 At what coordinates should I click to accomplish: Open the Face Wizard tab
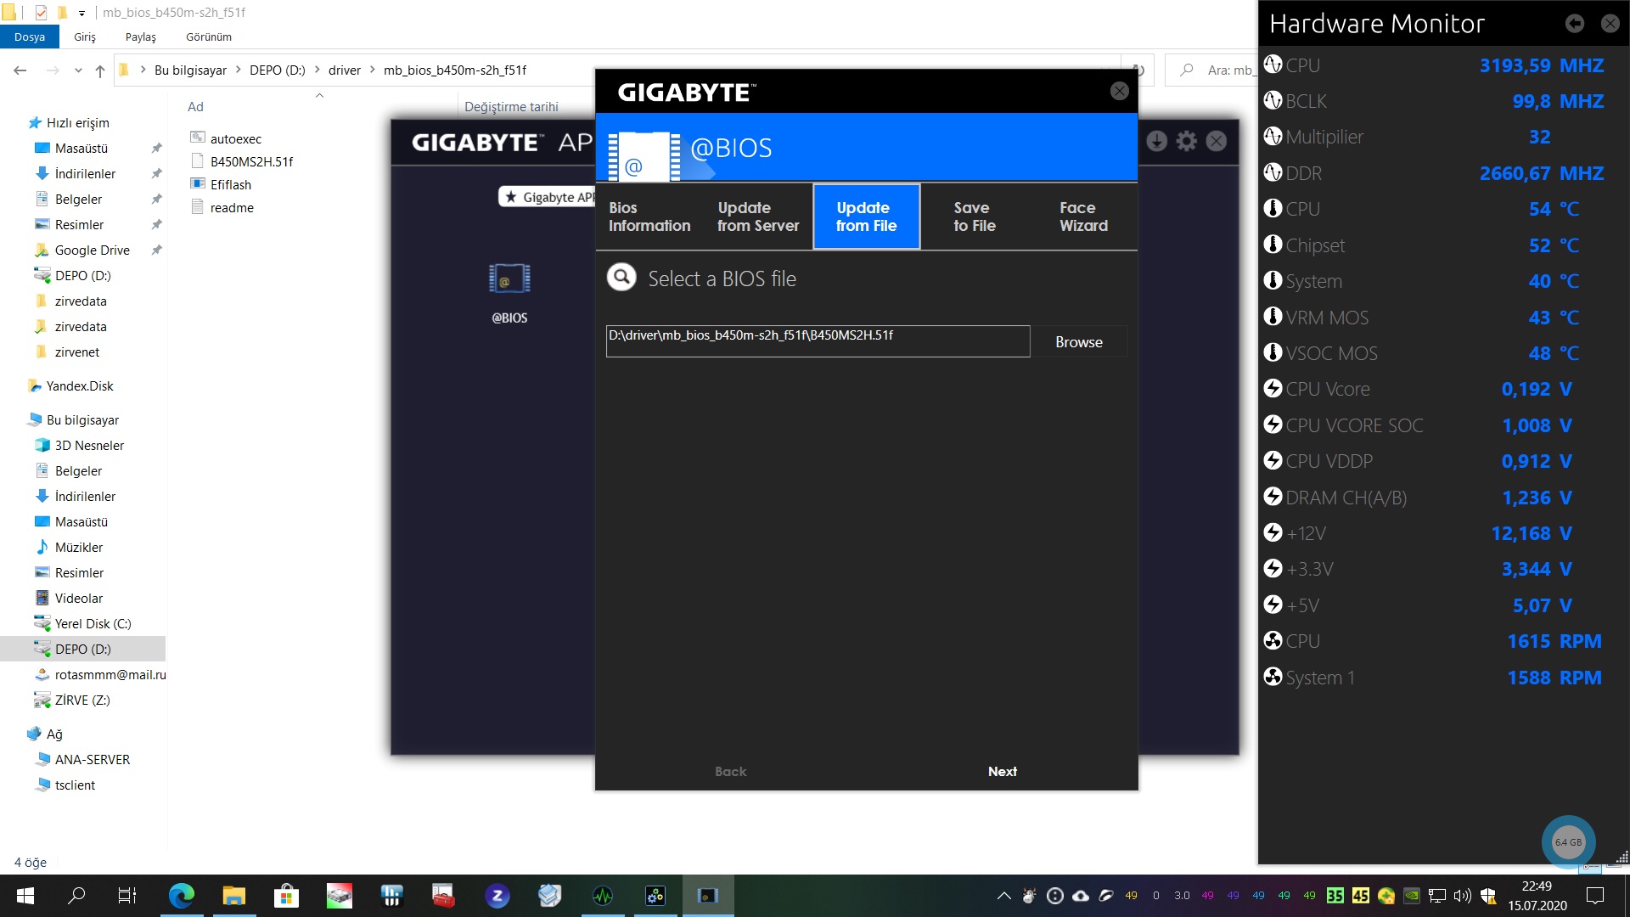[1083, 217]
